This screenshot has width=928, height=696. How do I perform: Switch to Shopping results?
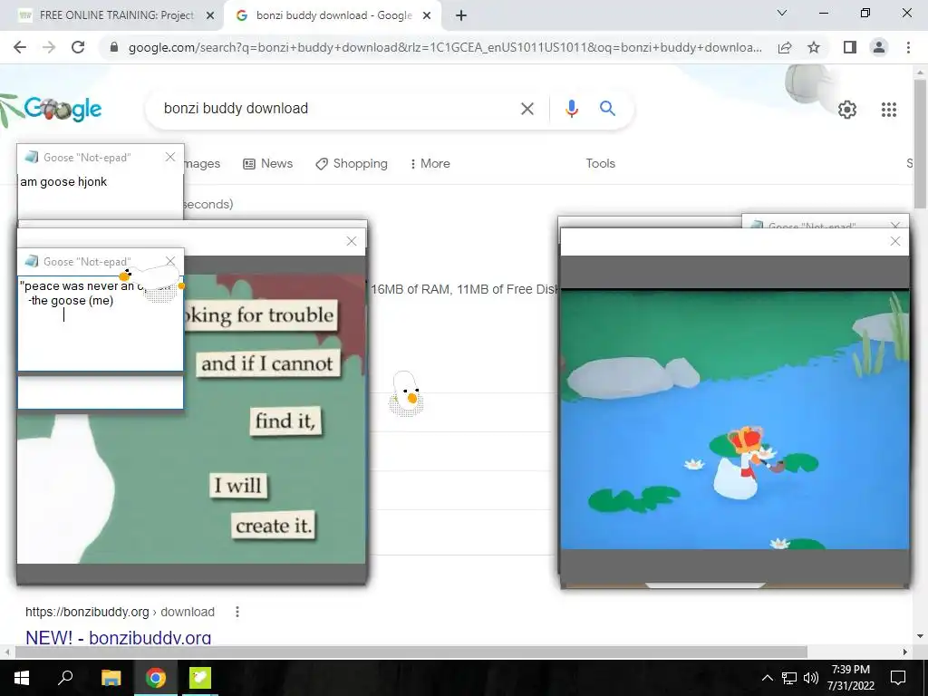pos(352,163)
